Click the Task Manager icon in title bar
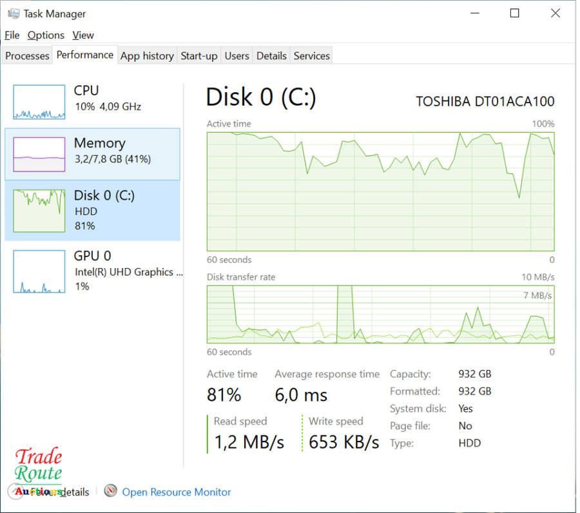 pyautogui.click(x=13, y=14)
